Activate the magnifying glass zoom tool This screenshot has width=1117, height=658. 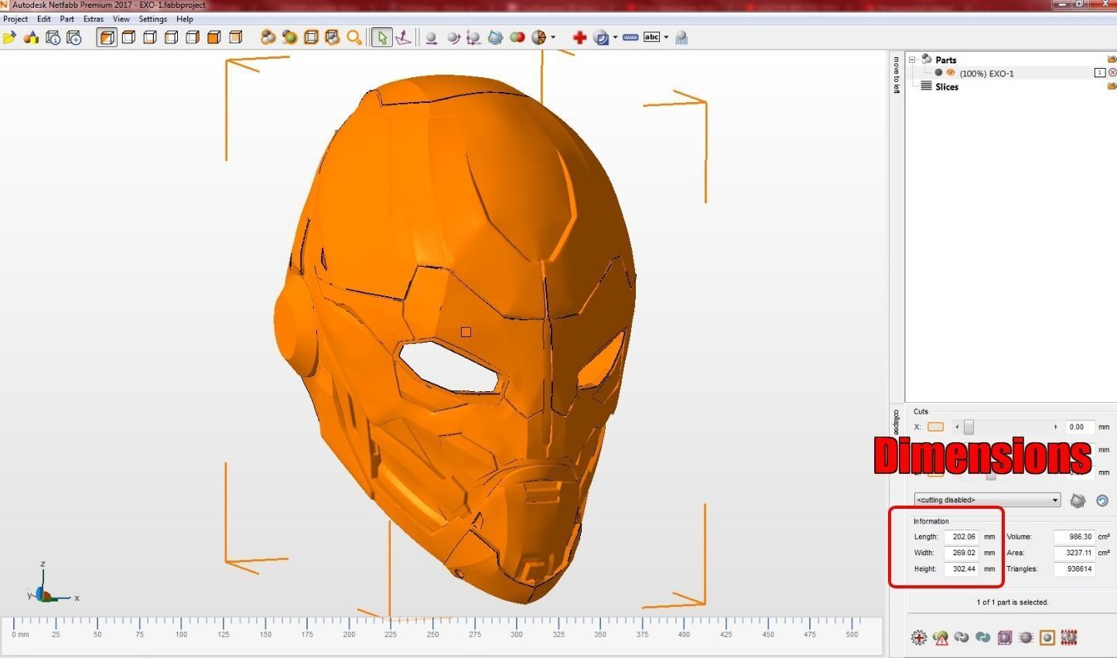[x=354, y=37]
